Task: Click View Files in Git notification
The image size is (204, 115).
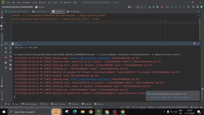Action: coord(155,97)
